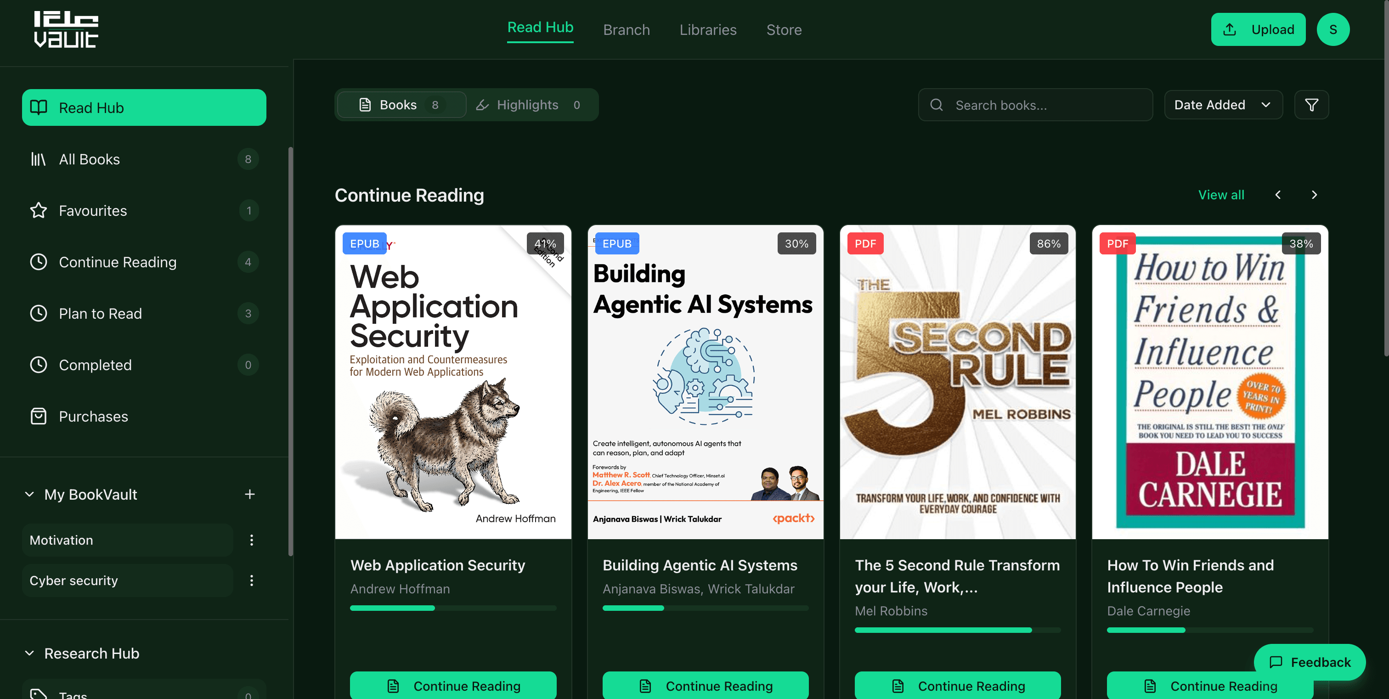Open Web Application Security cover thumbnail
Viewport: 1389px width, 699px height.
[x=453, y=382]
